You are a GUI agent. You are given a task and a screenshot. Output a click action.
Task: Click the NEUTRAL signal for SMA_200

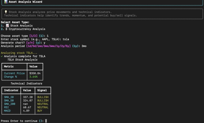(x=43, y=104)
